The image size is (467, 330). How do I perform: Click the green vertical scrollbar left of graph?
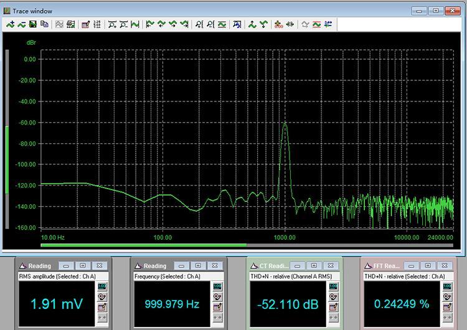tap(7, 159)
